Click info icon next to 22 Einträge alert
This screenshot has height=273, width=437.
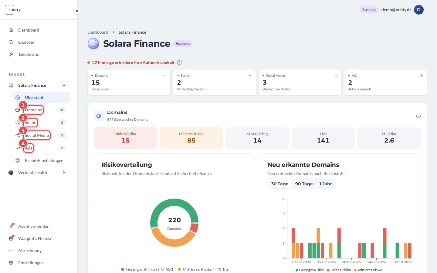[179, 62]
